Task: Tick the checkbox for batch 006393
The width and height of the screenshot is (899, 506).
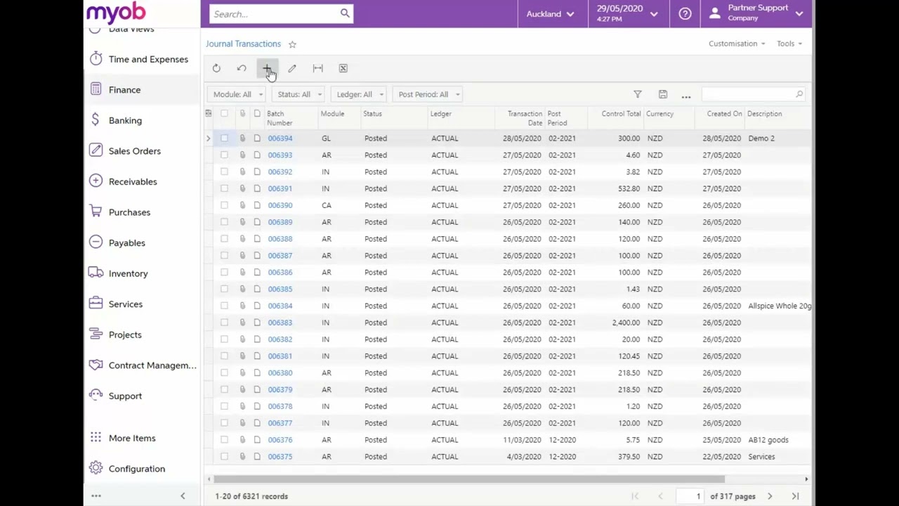Action: 224,155
